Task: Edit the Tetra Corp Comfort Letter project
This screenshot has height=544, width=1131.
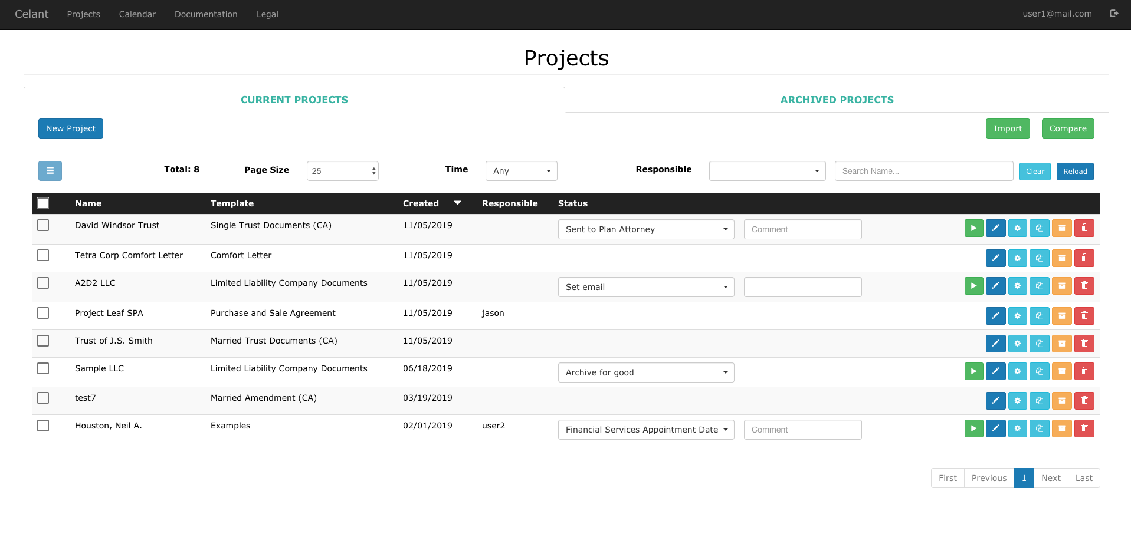Action: point(995,258)
